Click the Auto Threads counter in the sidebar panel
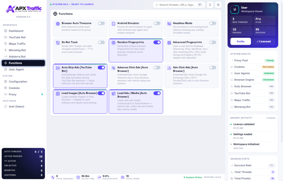 [x=23, y=152]
